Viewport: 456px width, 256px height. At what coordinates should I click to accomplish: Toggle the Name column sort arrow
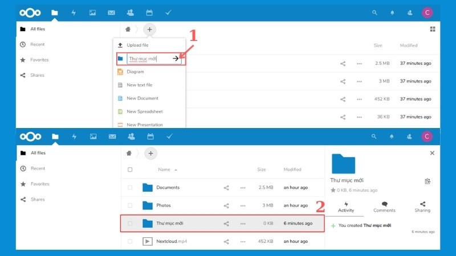(176, 170)
